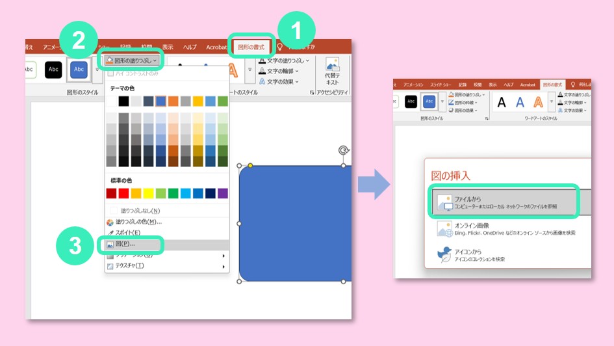Select orange outlined A WordArt style right window

pyautogui.click(x=539, y=102)
